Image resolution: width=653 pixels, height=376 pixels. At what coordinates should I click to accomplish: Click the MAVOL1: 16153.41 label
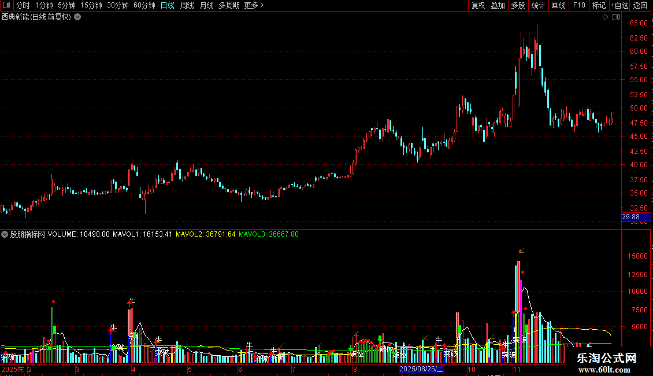coord(142,234)
